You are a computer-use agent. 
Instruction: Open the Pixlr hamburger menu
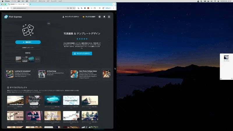click(109, 17)
